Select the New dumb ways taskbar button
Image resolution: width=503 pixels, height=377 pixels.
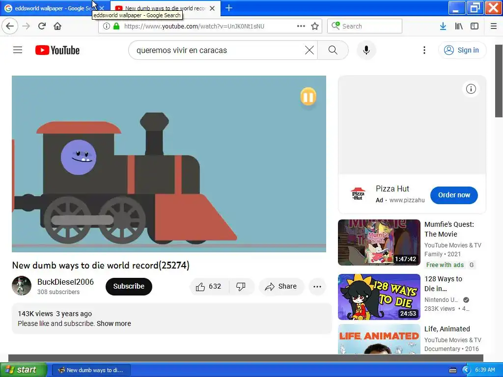[91, 370]
